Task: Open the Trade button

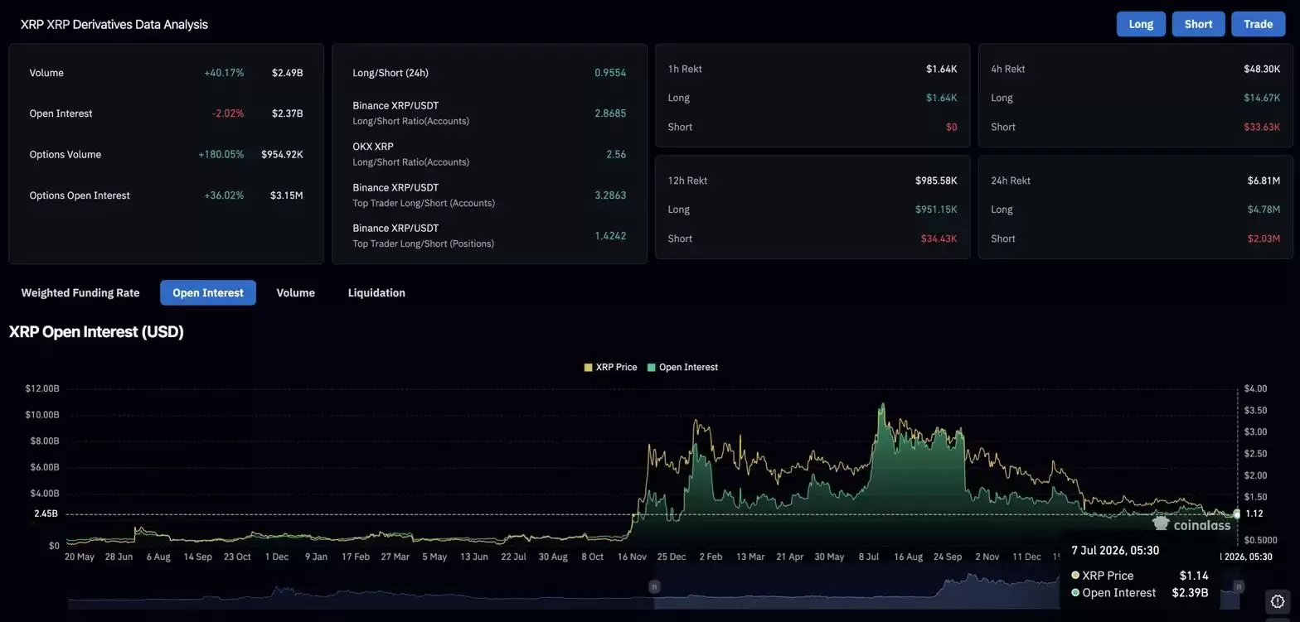Action: (1258, 24)
